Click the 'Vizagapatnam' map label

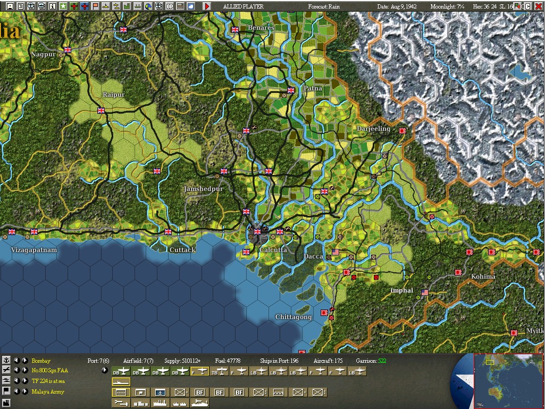click(34, 250)
